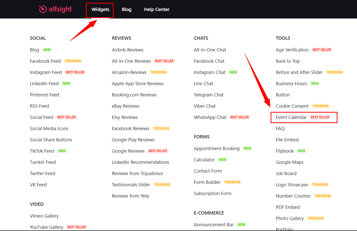This screenshot has width=357, height=231.
Task: Open WhatsApp Chat widget
Action: [x=210, y=117]
